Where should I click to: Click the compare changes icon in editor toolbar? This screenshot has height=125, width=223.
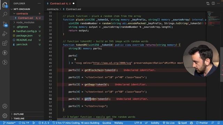(x=208, y=3)
